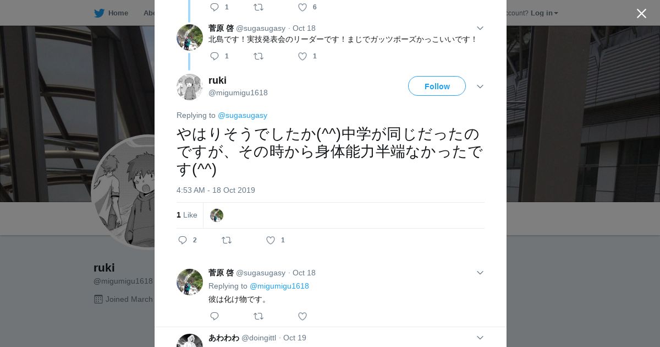Retweet the 彼は化け物です reply

(x=258, y=316)
